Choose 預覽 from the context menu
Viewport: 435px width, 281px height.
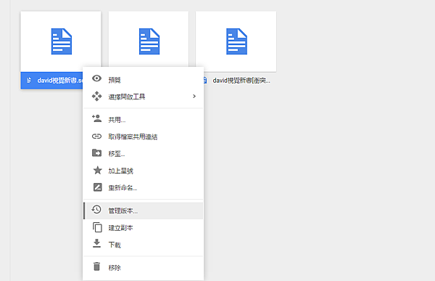click(x=143, y=79)
